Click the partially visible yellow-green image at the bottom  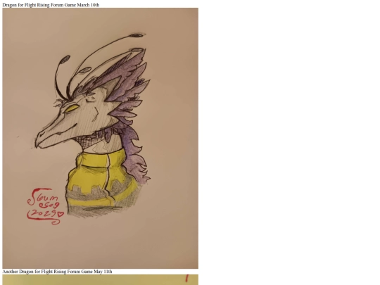point(101,279)
